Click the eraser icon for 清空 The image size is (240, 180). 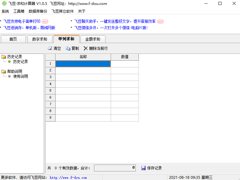(50, 48)
